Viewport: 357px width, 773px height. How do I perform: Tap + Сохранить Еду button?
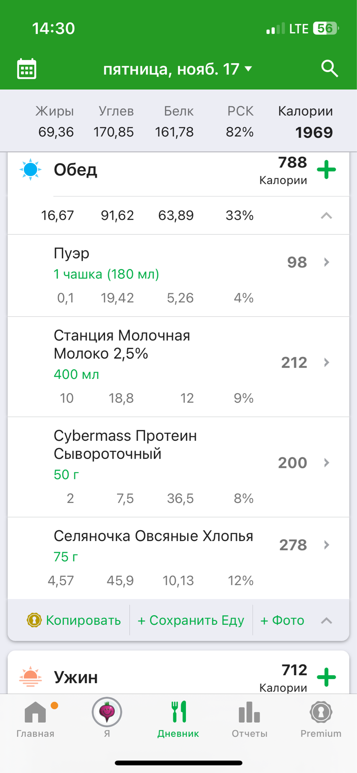pyautogui.click(x=191, y=620)
